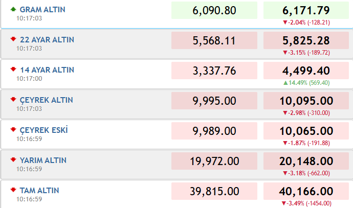The width and height of the screenshot is (353, 208).
Task: Click the green triangle next to 14.49% change
Action: [285, 83]
